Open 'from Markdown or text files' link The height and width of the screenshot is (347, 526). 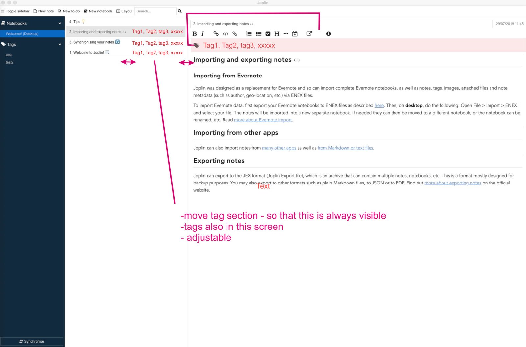tap(345, 148)
